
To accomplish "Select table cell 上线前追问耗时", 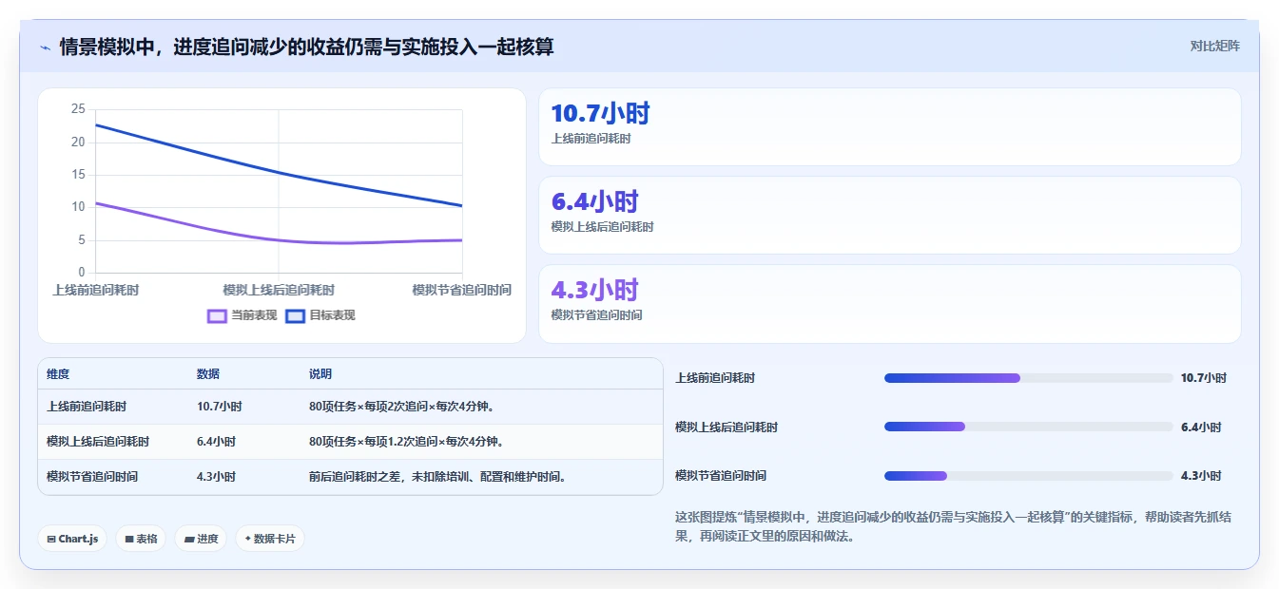I will pos(87,407).
